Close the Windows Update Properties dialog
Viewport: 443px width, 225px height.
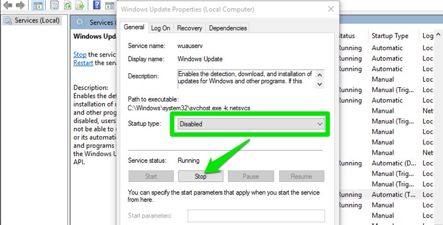coord(331,9)
